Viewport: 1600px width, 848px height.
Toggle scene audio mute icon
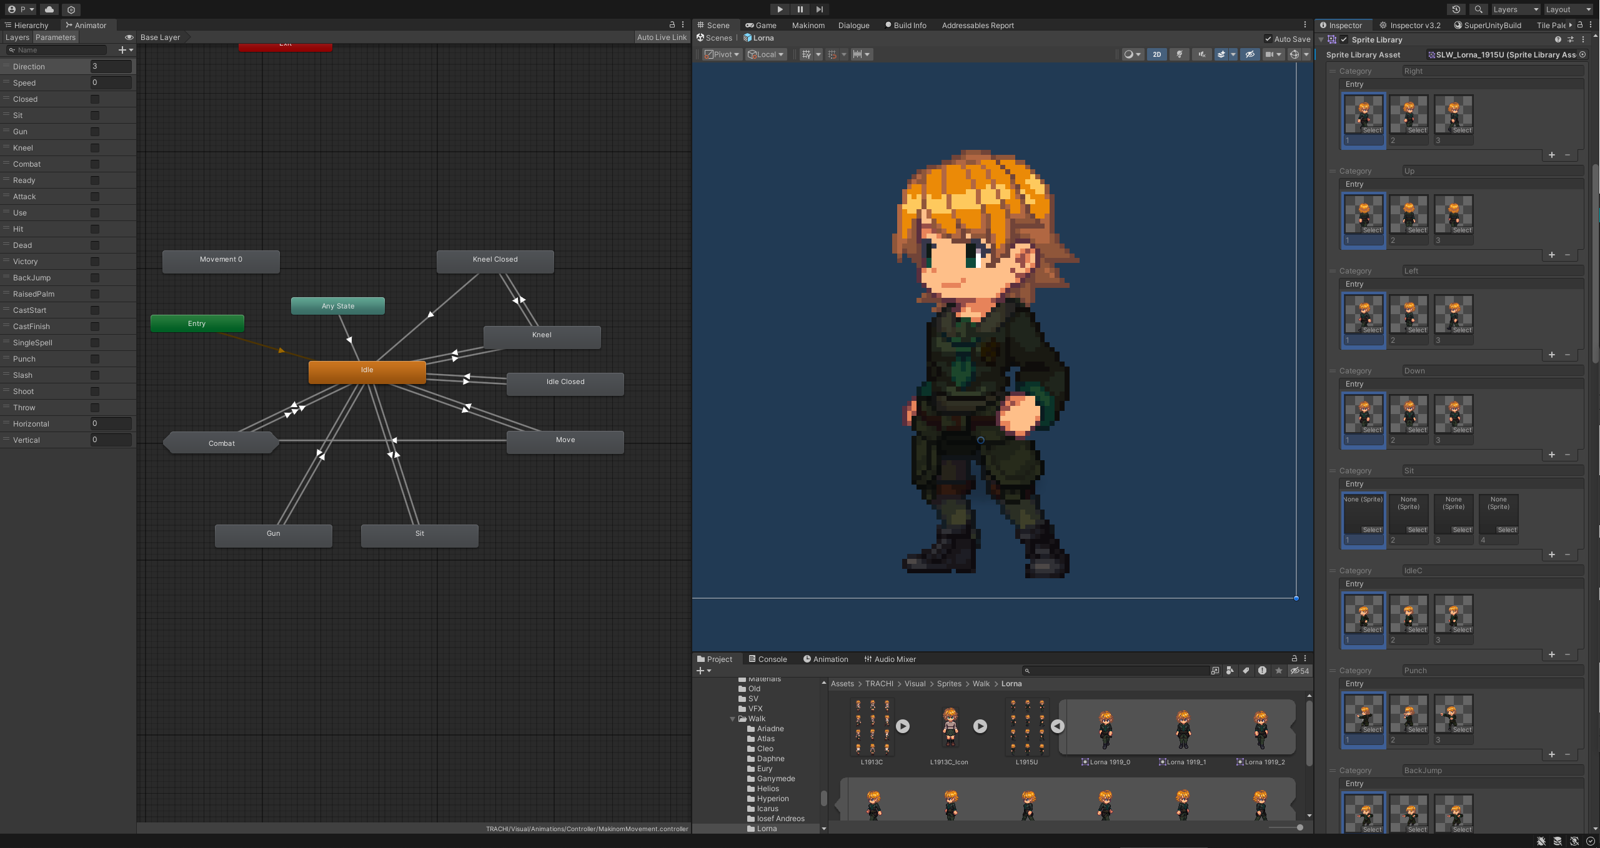pos(1201,54)
